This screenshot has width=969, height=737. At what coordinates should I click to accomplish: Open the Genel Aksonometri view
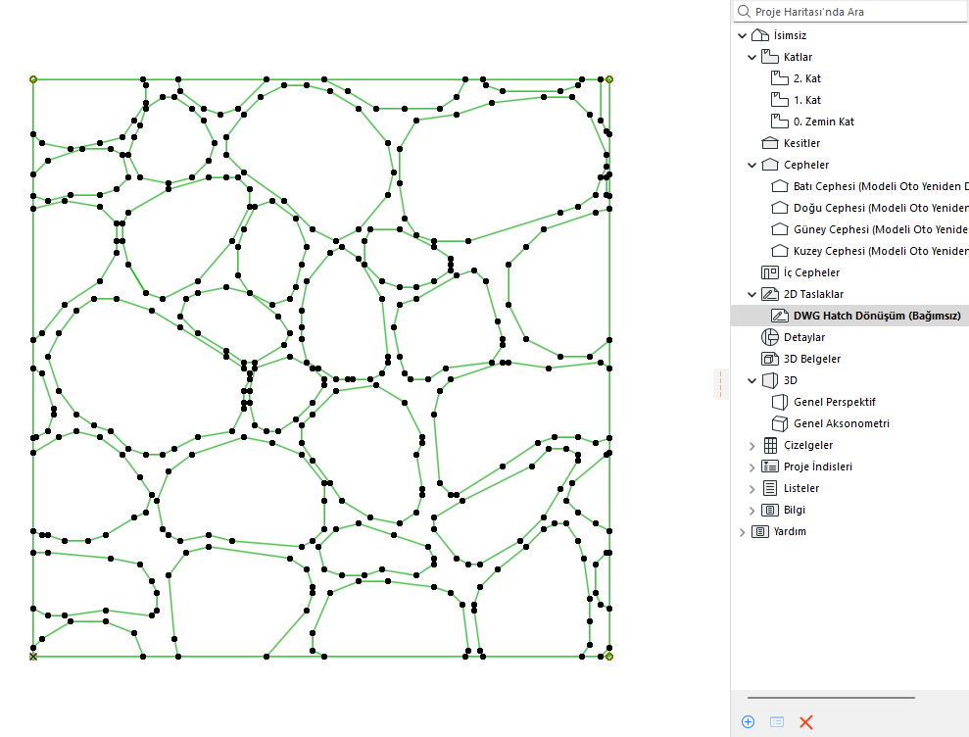coord(841,423)
